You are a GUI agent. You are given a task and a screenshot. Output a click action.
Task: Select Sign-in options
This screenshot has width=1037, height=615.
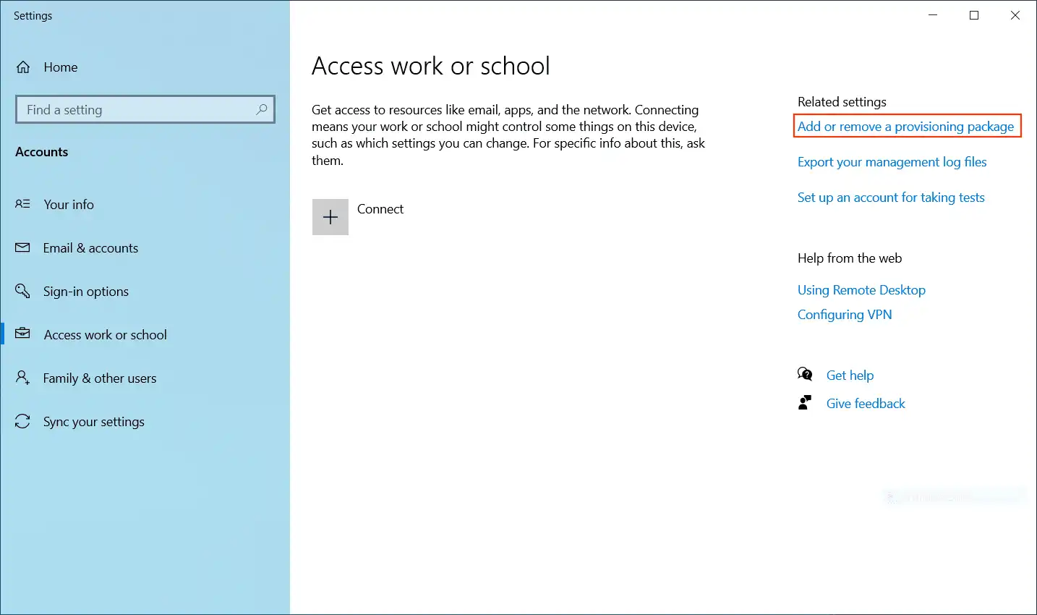86,292
